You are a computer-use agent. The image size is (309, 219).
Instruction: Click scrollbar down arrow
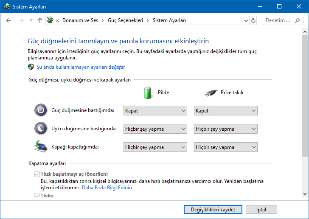pos(305,194)
